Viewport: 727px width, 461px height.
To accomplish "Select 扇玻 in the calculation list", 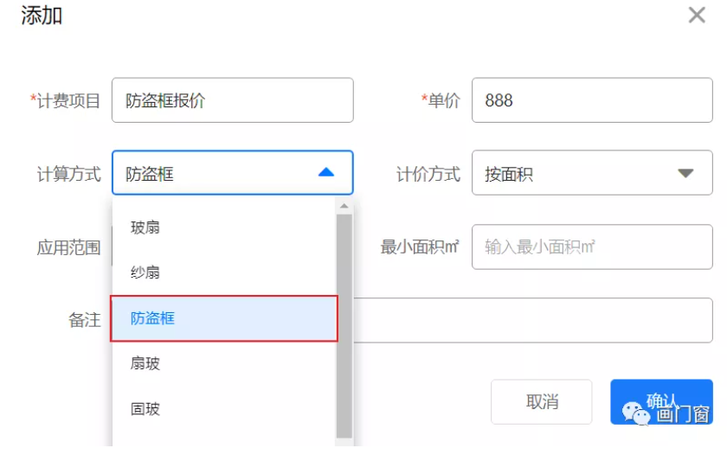I will (145, 363).
